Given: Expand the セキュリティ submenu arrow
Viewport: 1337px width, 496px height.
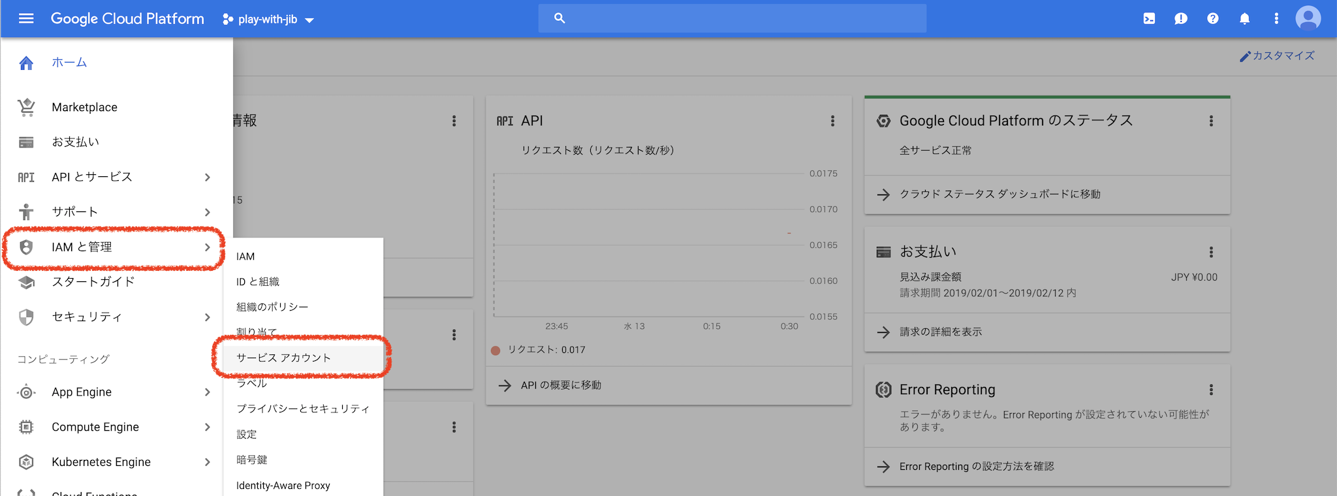Looking at the screenshot, I should 208,317.
